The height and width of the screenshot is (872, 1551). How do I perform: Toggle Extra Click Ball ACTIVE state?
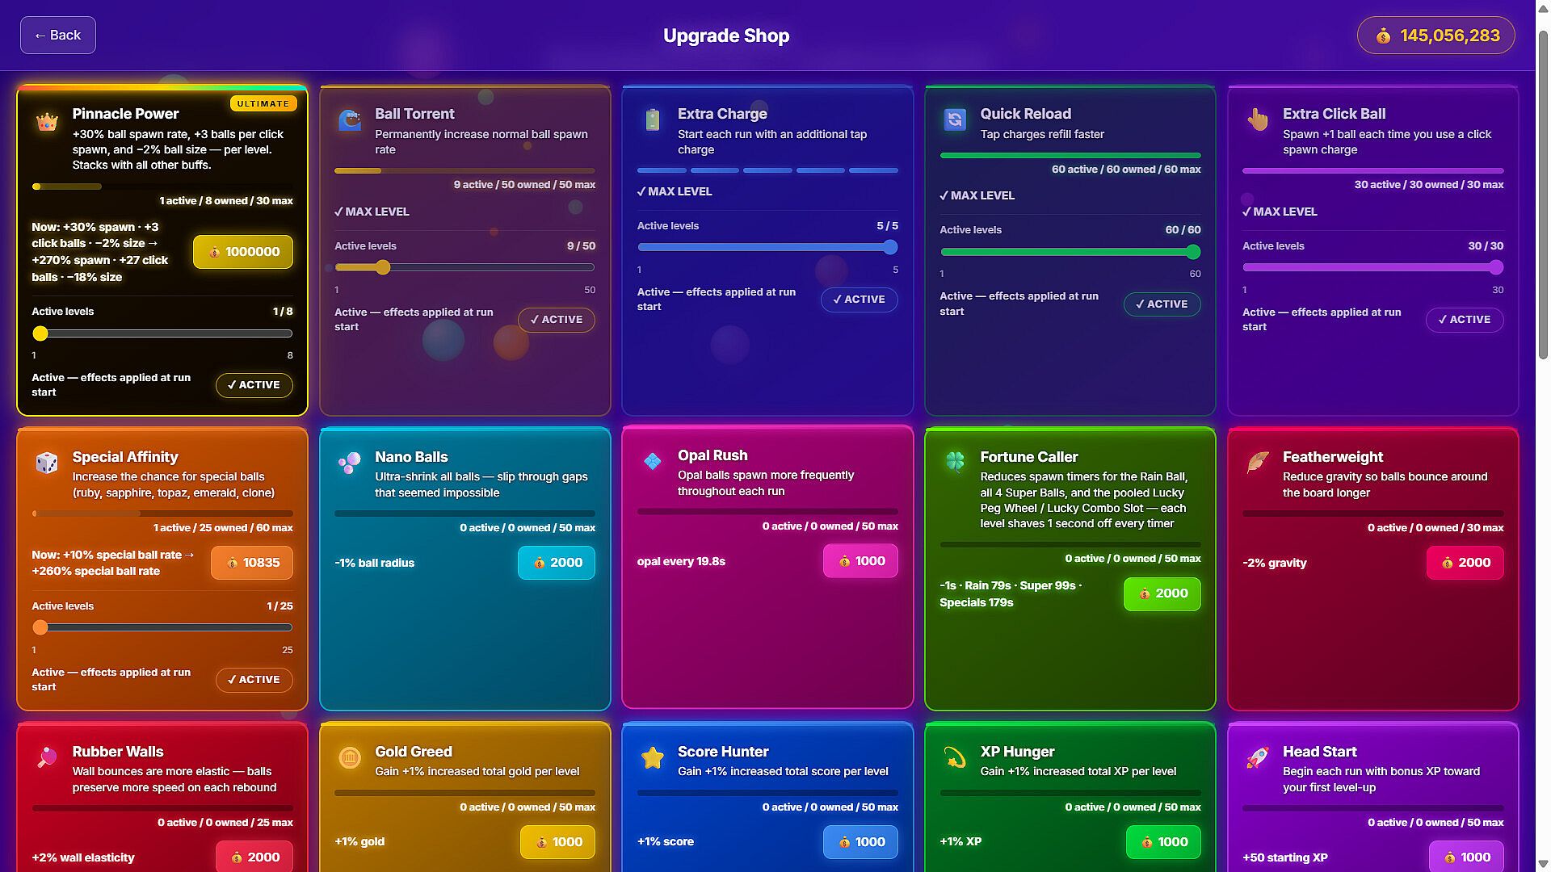click(x=1465, y=320)
